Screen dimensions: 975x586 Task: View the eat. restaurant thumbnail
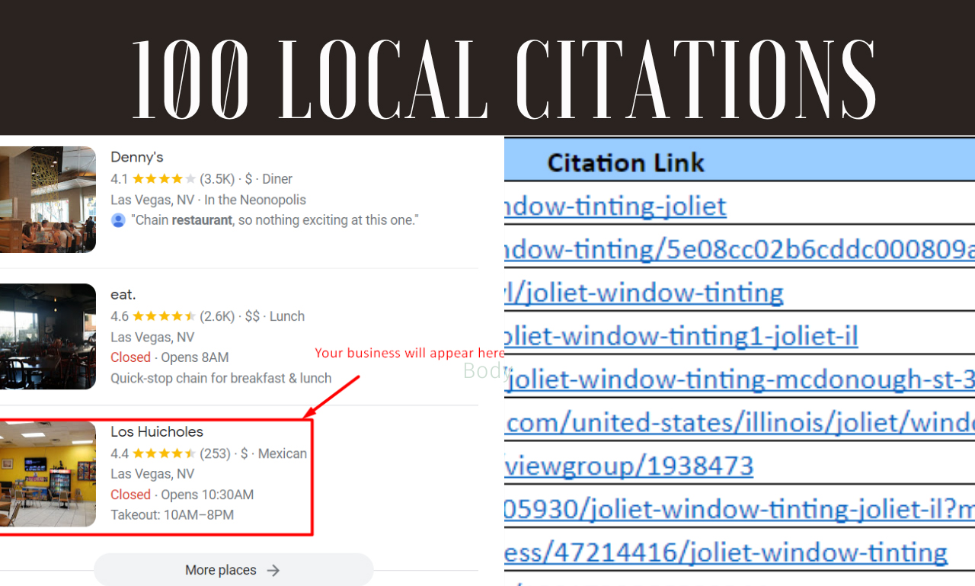[x=48, y=337]
